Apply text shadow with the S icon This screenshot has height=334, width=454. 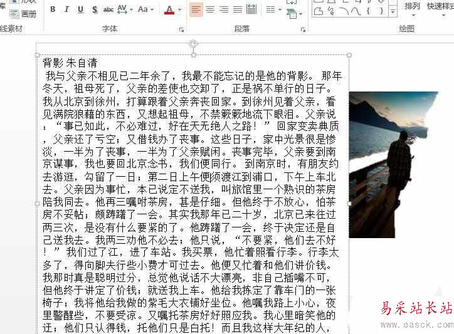pos(95,10)
